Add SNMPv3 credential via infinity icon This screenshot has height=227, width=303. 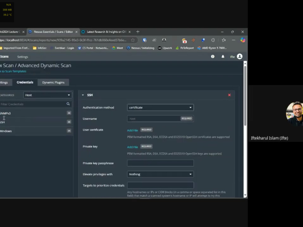click(69, 113)
